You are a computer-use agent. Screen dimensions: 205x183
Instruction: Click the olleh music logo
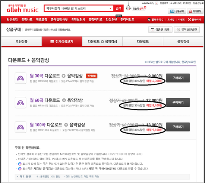(23, 9)
